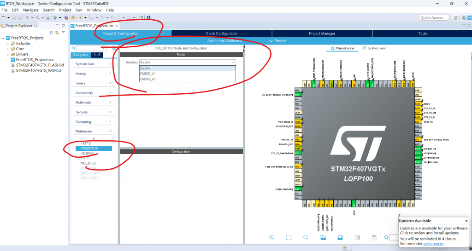
Task: Open the Pinout dropdown menu
Action: [x=277, y=41]
